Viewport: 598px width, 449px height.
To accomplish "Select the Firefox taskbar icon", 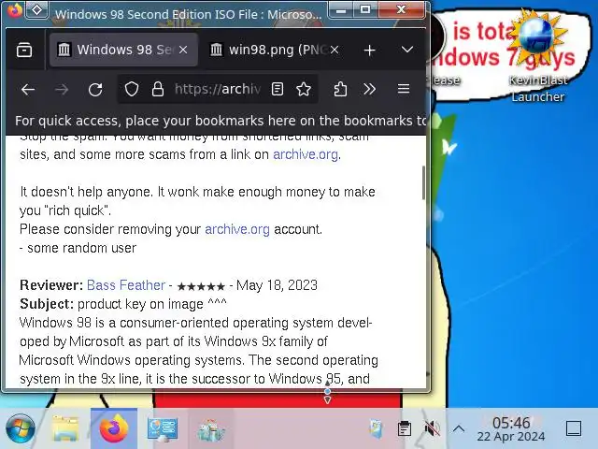I will (114, 428).
